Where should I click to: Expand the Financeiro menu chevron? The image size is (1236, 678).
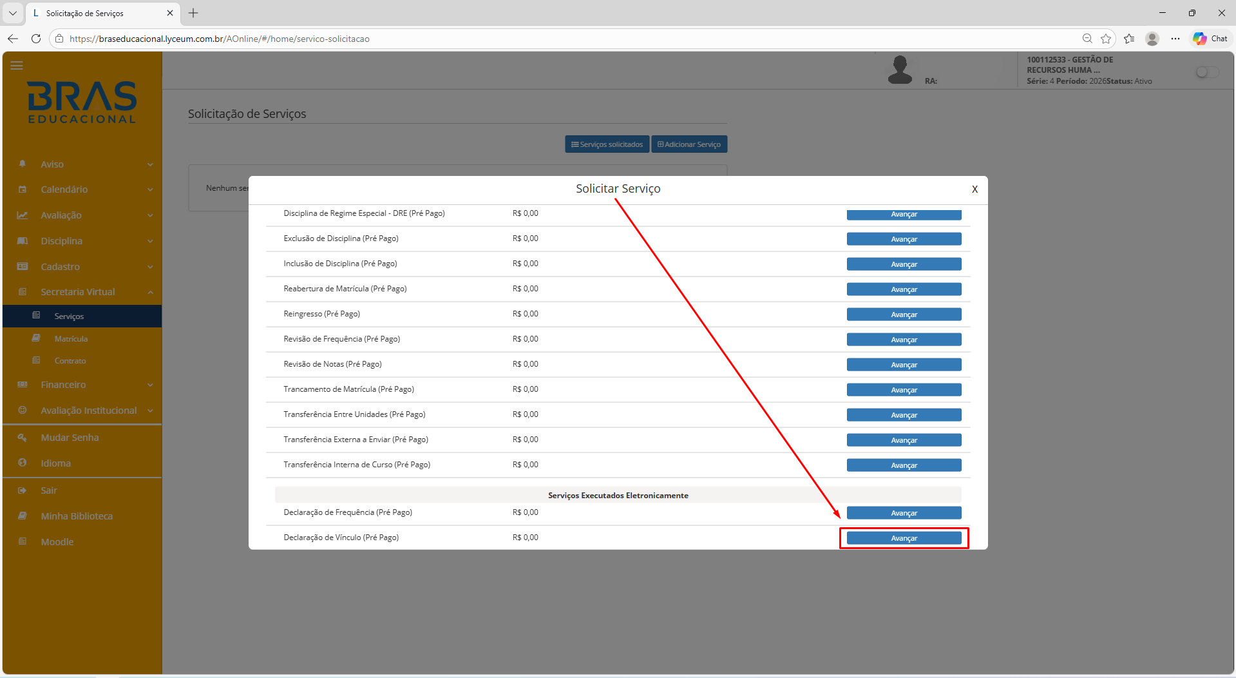[x=150, y=385]
